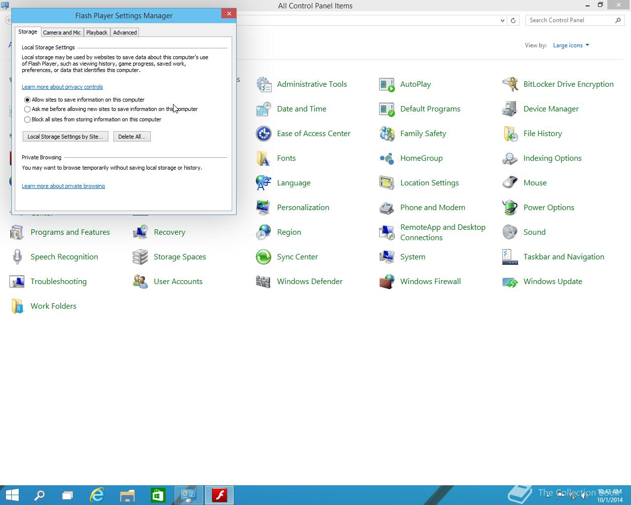Open the Family Safety icon
The width and height of the screenshot is (631, 505).
click(387, 134)
